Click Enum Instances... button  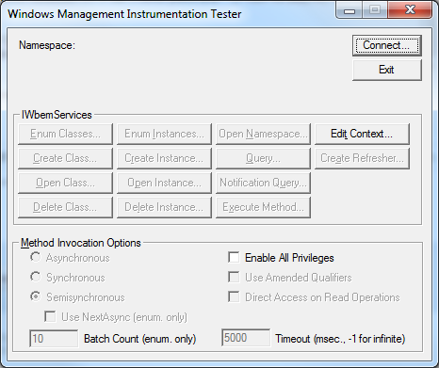coord(164,134)
